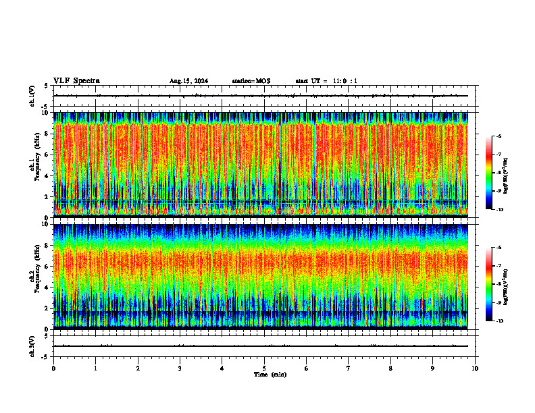
Task: Click the 7 tick on the Time axis
Action: 349,368
